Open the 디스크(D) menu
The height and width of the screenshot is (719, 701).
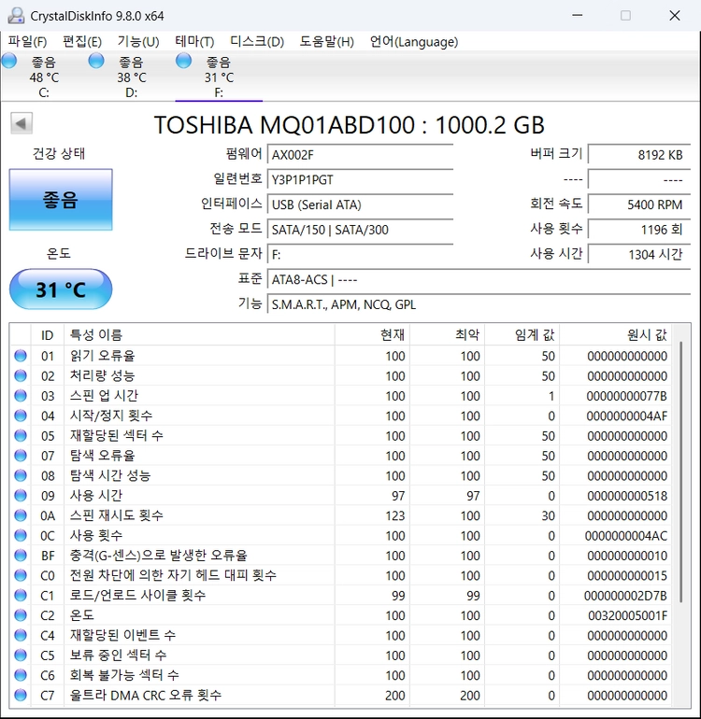(257, 42)
